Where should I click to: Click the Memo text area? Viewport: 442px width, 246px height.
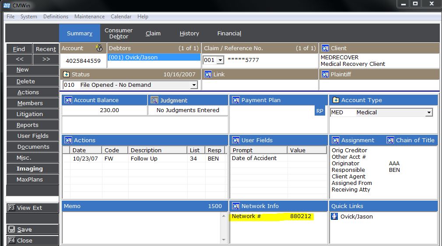tap(141, 228)
